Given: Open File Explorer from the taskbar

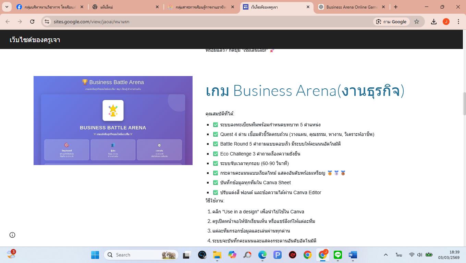Looking at the screenshot, I should pyautogui.click(x=217, y=255).
